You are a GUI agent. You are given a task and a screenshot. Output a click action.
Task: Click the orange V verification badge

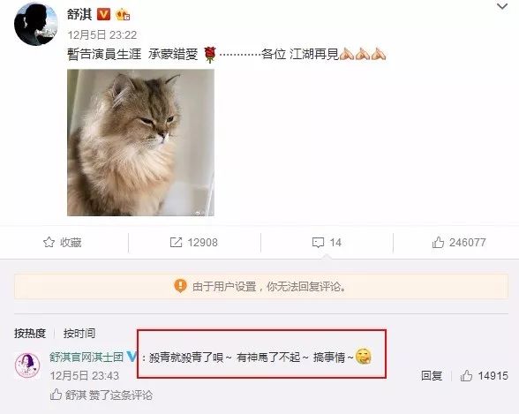(x=103, y=14)
